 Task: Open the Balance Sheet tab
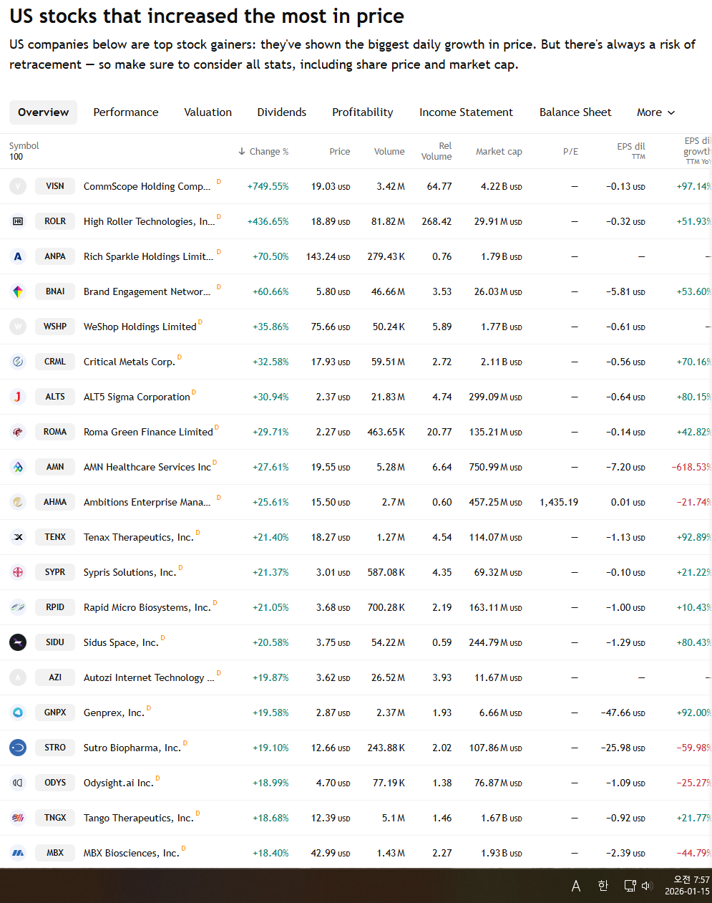click(575, 112)
